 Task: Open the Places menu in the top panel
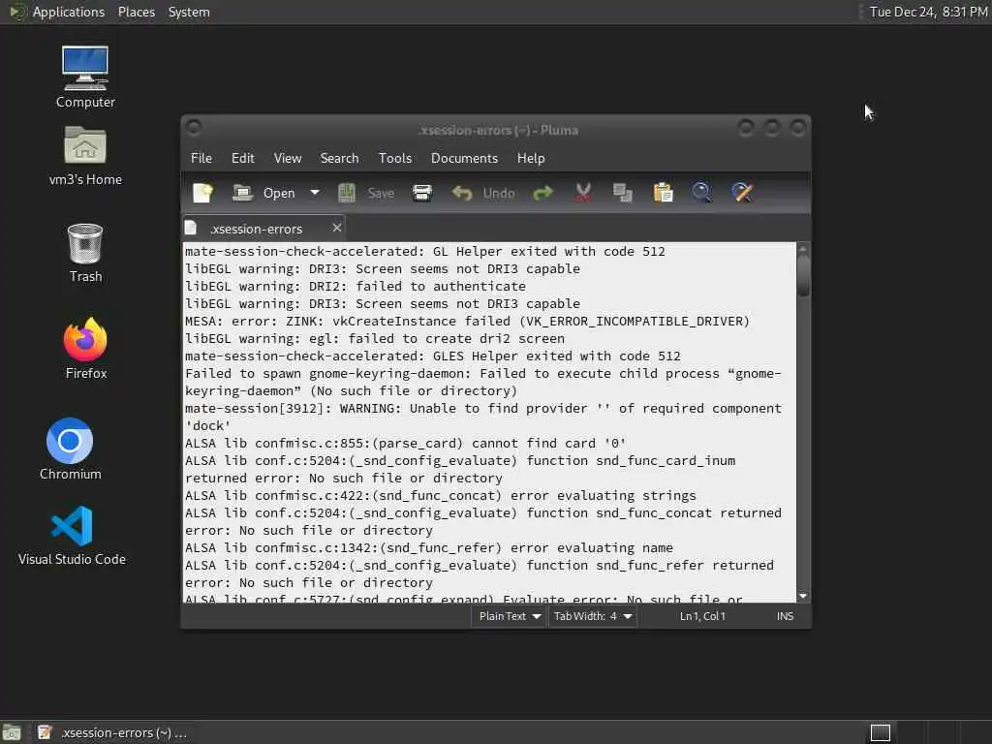pos(136,12)
